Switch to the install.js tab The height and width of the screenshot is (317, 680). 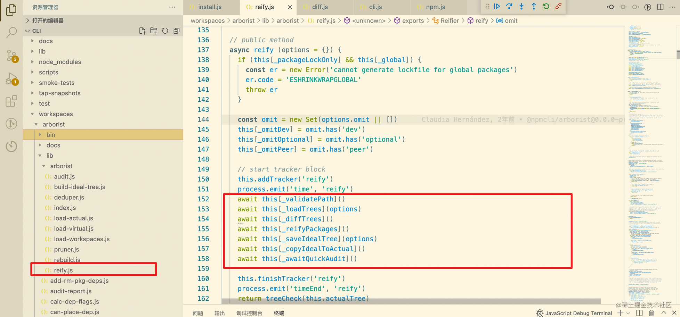coord(211,7)
